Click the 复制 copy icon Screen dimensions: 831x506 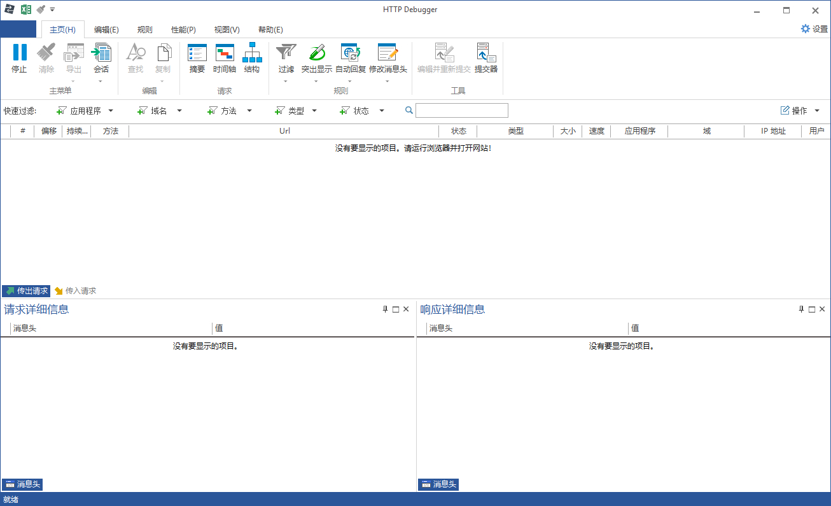163,52
